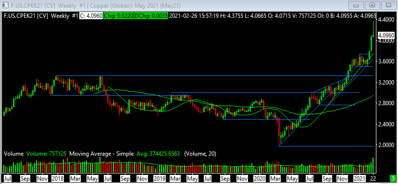Click the closing value C: 4.0960
Viewport: 398px width, 184px height.
(x=91, y=16)
